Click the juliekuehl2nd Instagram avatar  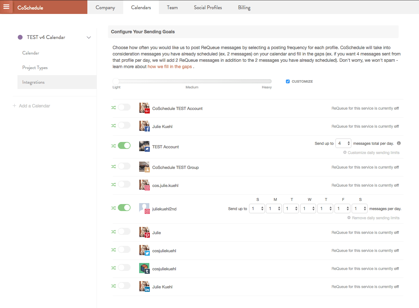click(x=144, y=209)
